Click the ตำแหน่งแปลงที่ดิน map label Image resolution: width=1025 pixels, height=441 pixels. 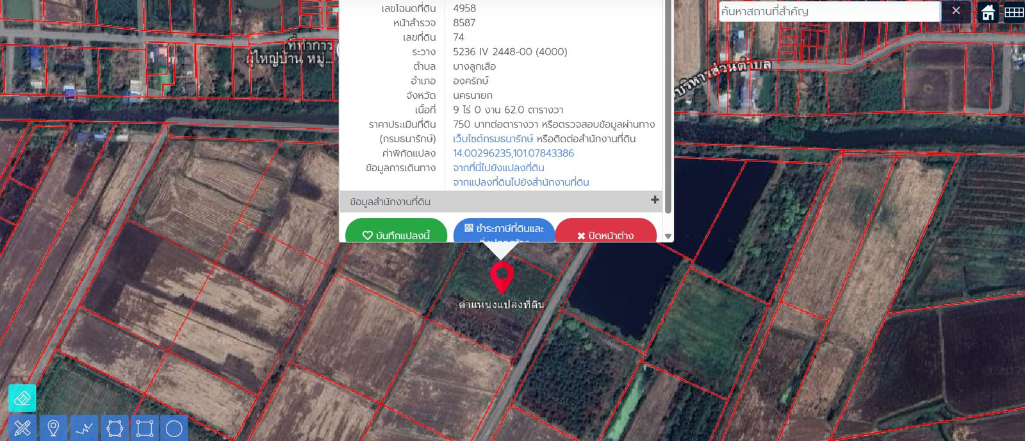tap(502, 304)
